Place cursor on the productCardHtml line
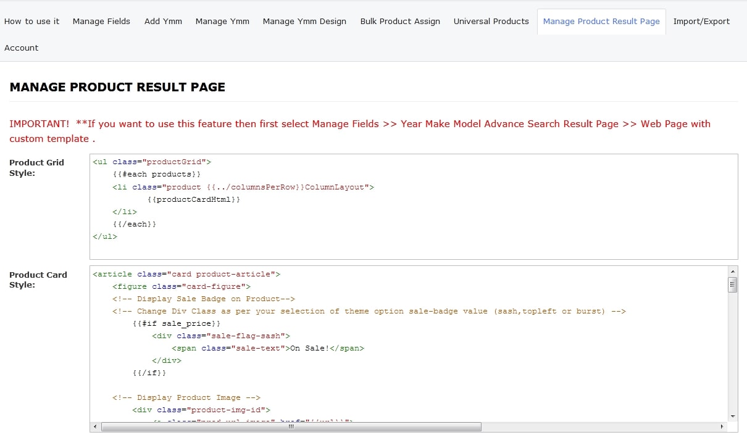Image resolution: width=747 pixels, height=440 pixels. tap(194, 199)
